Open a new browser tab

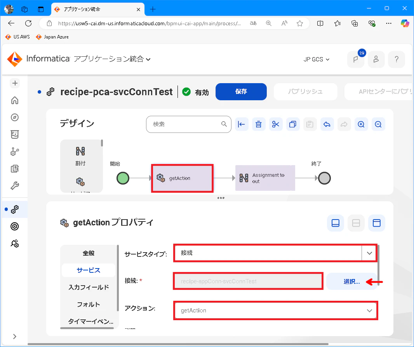tap(153, 9)
